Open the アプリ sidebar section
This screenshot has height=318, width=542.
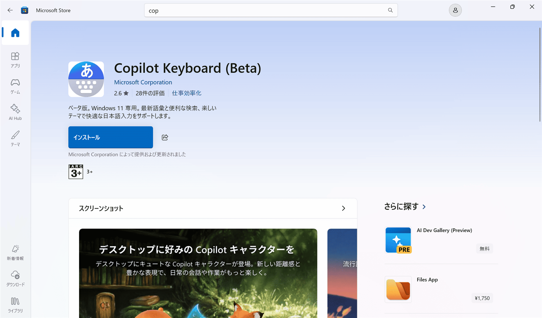pyautogui.click(x=15, y=60)
